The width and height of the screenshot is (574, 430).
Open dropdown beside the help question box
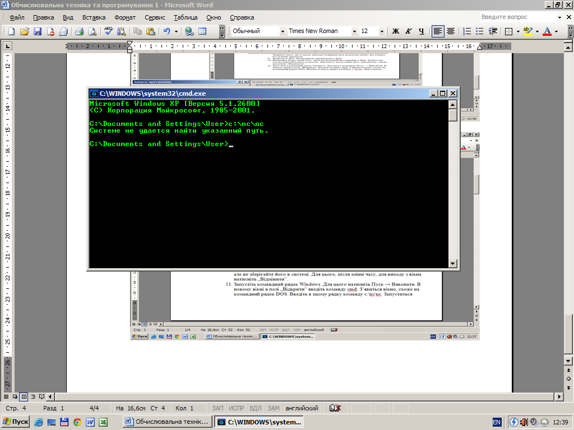click(x=559, y=17)
